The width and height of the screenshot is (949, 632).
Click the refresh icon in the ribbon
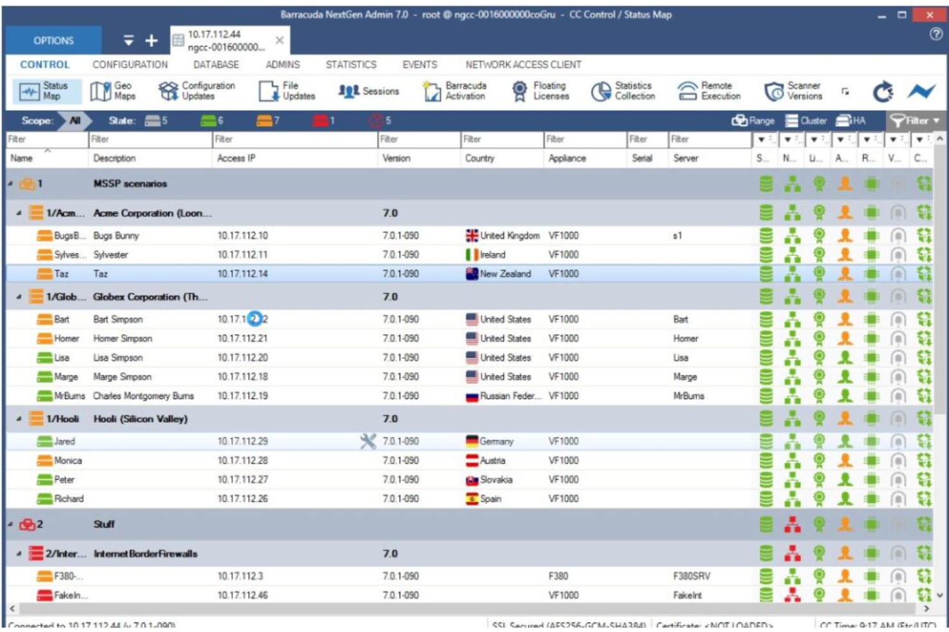(883, 92)
